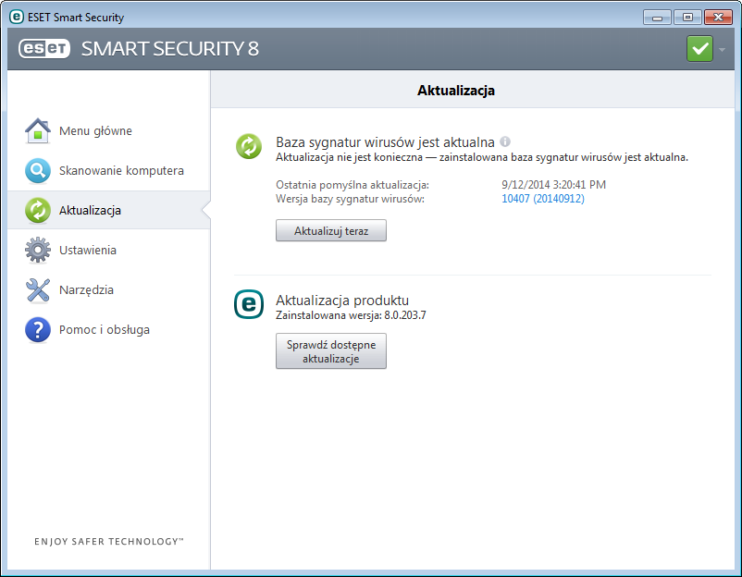Image resolution: width=742 pixels, height=577 pixels.
Task: Open Pomoc i obsługa section
Action: 109,329
